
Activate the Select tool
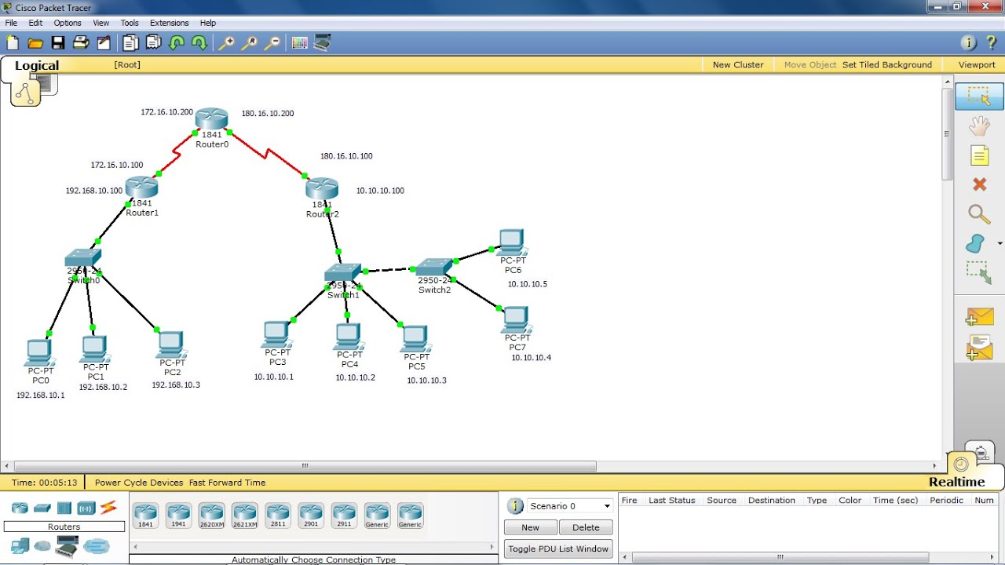979,96
